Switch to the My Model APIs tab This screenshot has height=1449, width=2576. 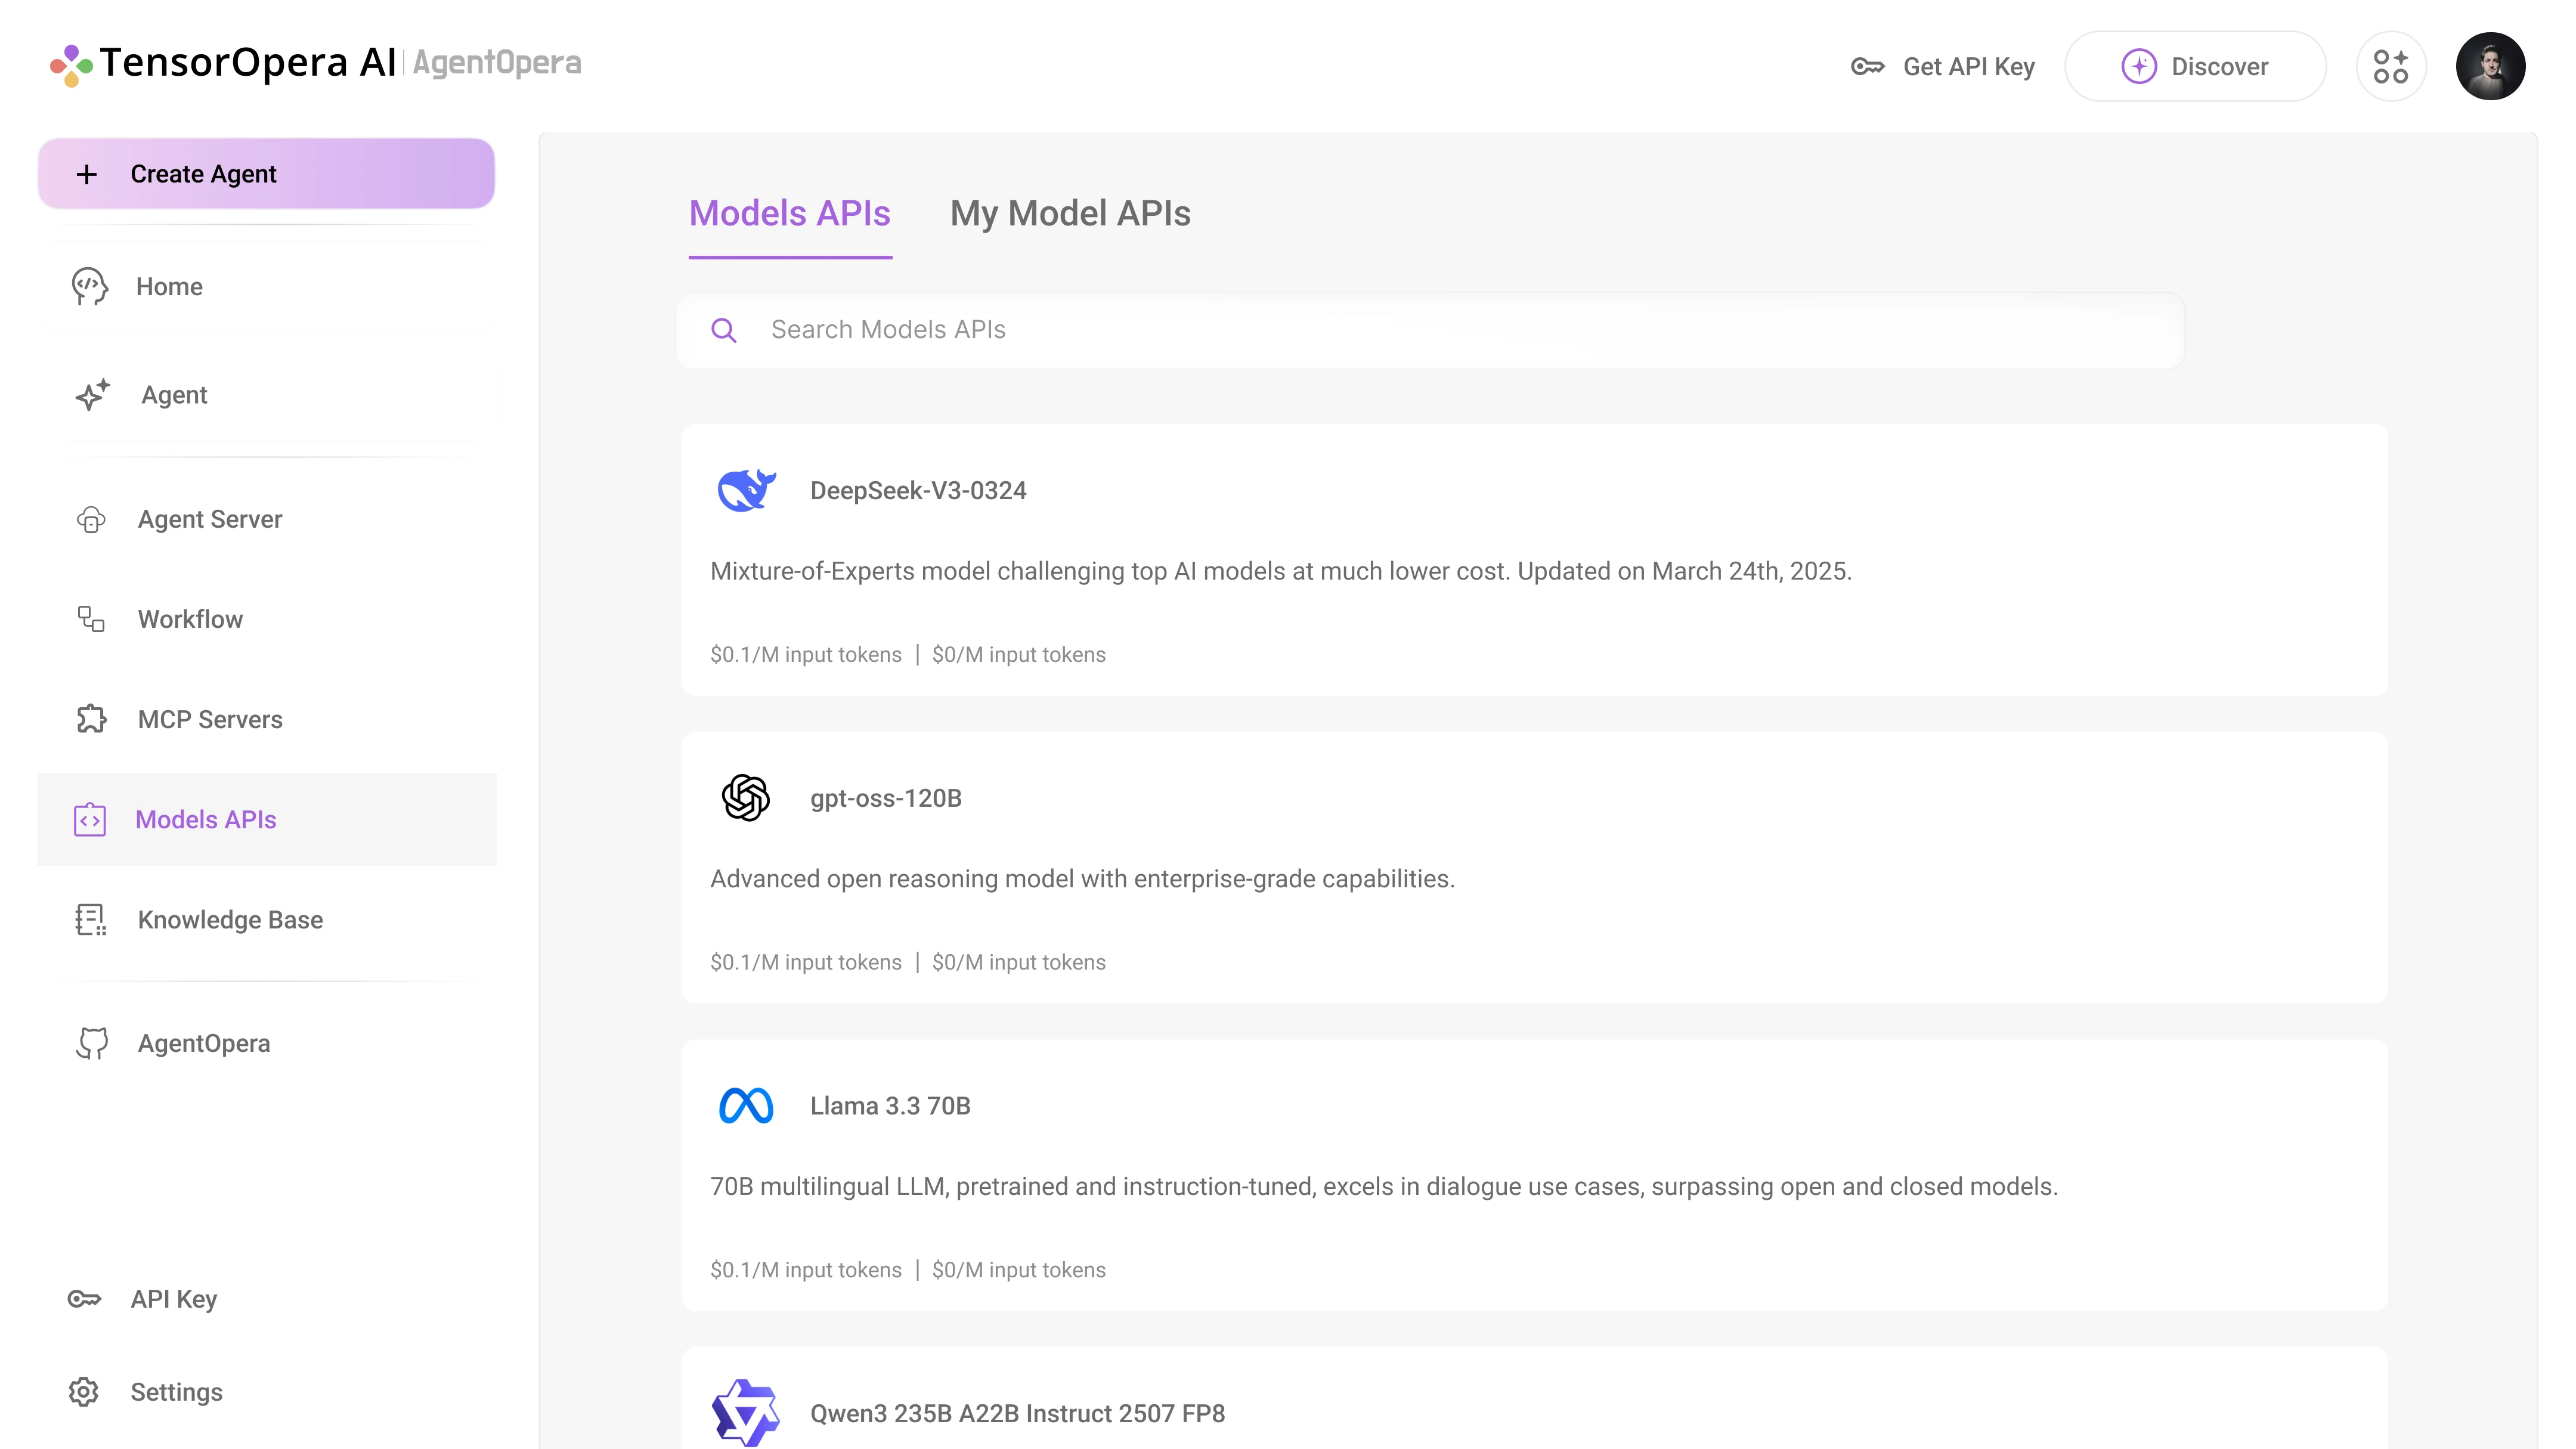(1070, 213)
